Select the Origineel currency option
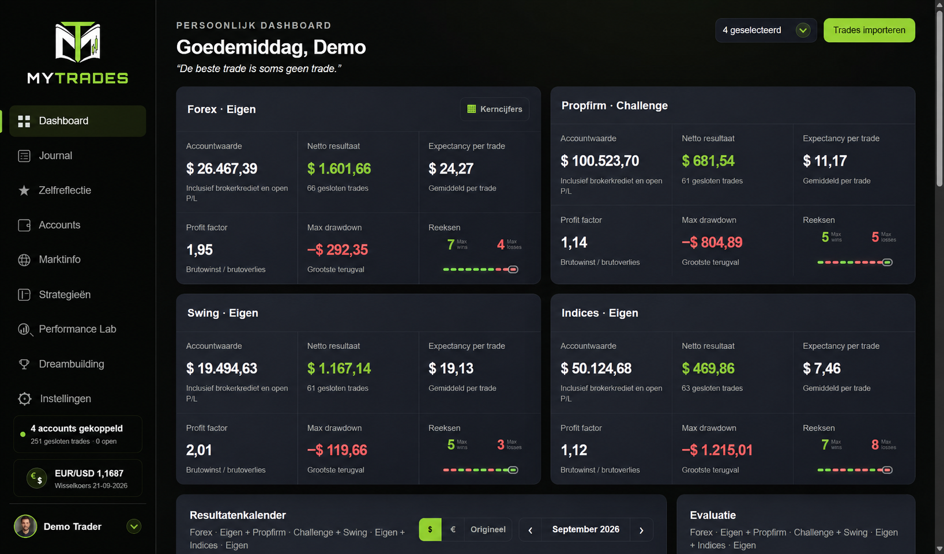Image resolution: width=944 pixels, height=554 pixels. click(x=488, y=530)
